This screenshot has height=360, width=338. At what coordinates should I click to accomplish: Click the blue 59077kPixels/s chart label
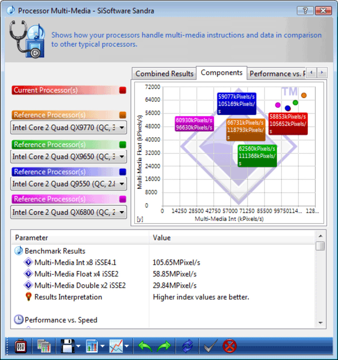237,104
